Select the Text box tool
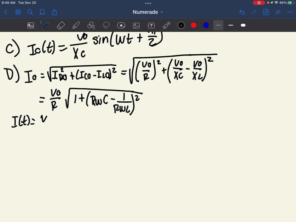Screen dimensions: 296x222 coord(151,25)
